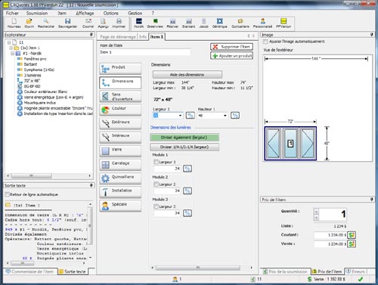Enable Ajuster l'image automatiquement checkbox

pos(265,42)
